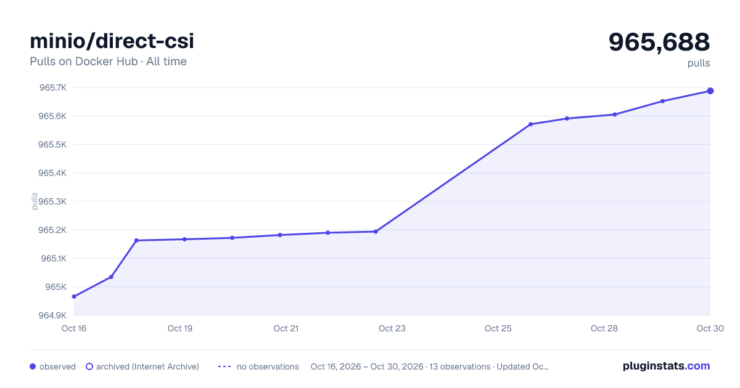
Task: Click 'Pulls on Docker Hub · All time' subtitle
Action: (x=108, y=62)
